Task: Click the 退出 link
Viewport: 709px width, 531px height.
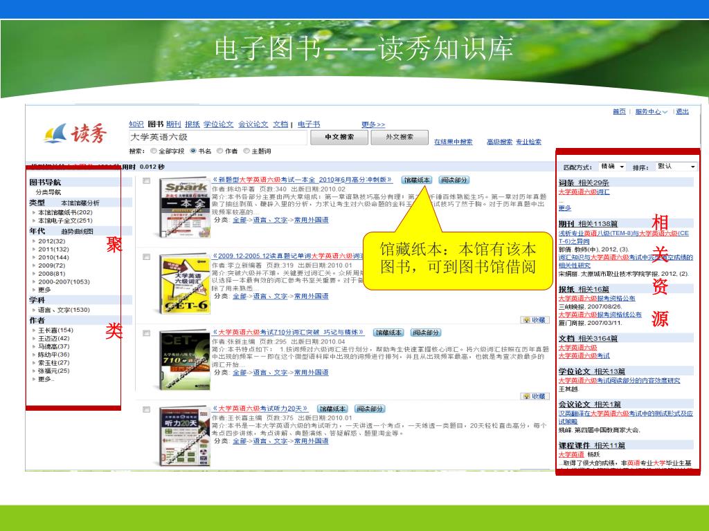Action: point(682,111)
